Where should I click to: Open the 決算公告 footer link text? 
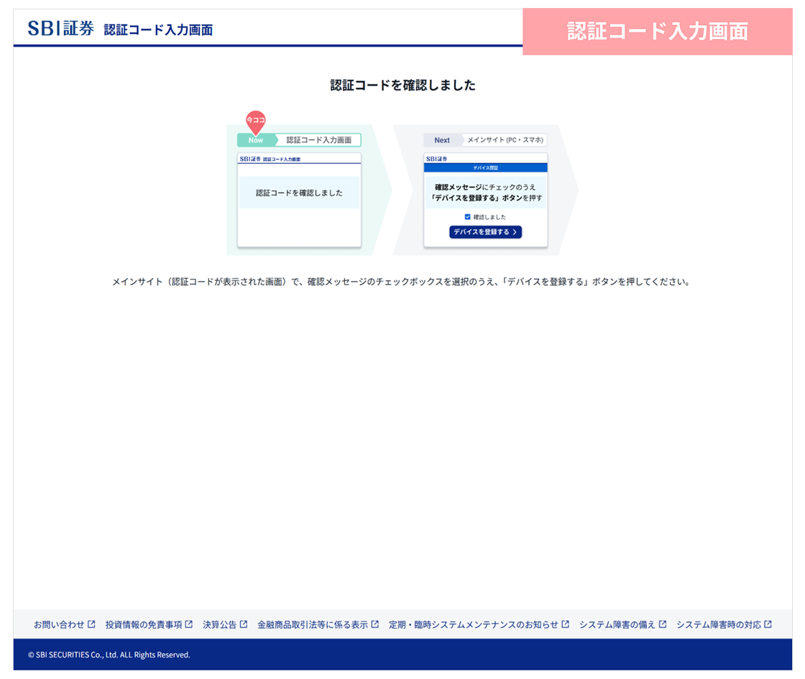(x=219, y=624)
